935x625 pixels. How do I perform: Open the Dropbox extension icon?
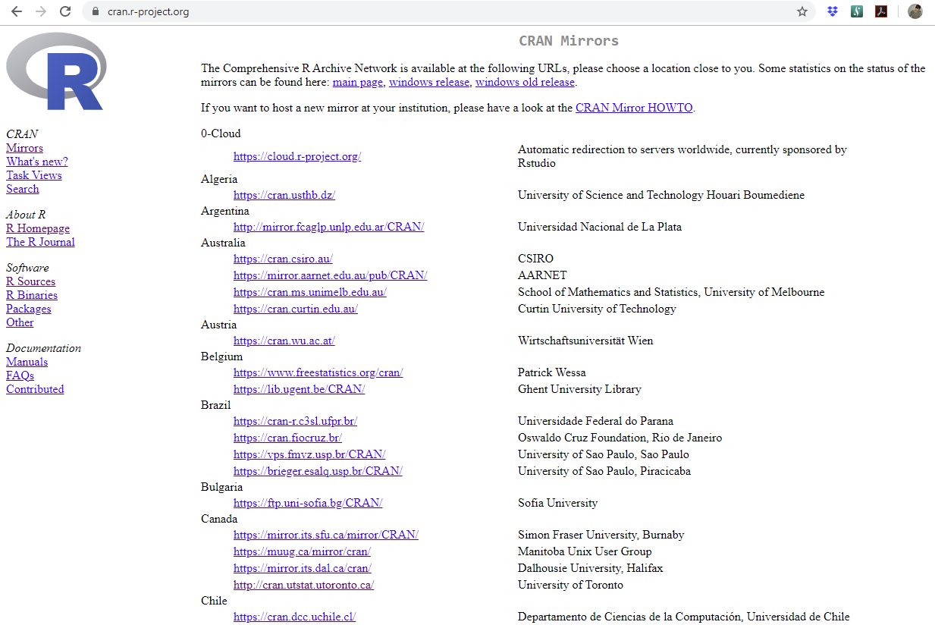[833, 11]
